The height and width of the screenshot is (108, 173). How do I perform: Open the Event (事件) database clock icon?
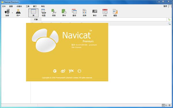[64, 12]
